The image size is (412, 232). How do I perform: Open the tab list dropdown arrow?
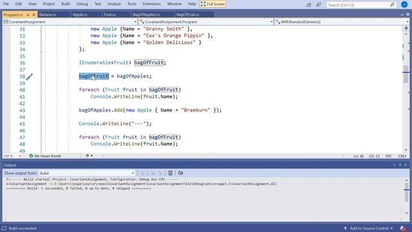tap(402, 15)
